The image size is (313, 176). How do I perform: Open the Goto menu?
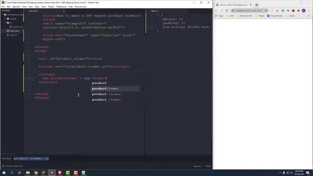[37, 6]
